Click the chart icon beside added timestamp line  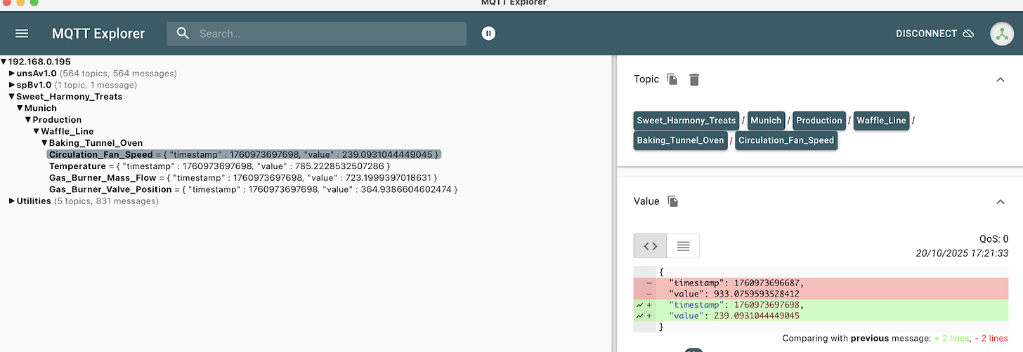pyautogui.click(x=639, y=305)
